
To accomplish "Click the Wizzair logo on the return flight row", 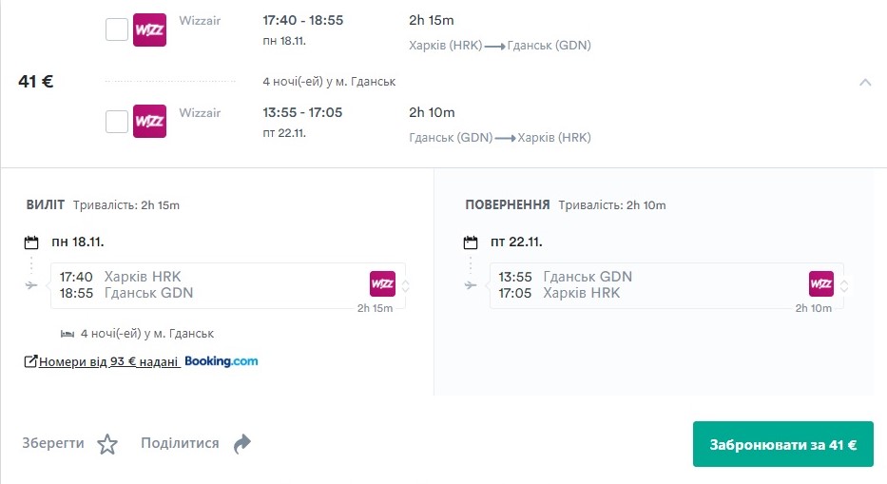I will [x=149, y=122].
